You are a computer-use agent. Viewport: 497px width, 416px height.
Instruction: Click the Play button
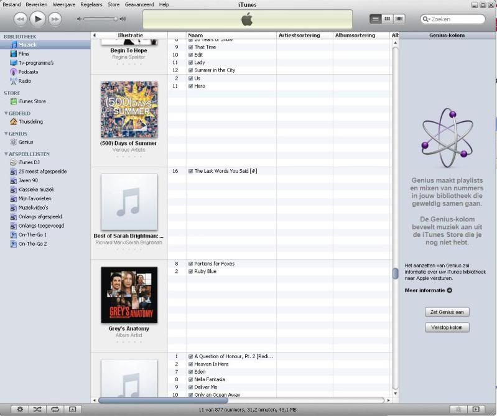pos(37,19)
